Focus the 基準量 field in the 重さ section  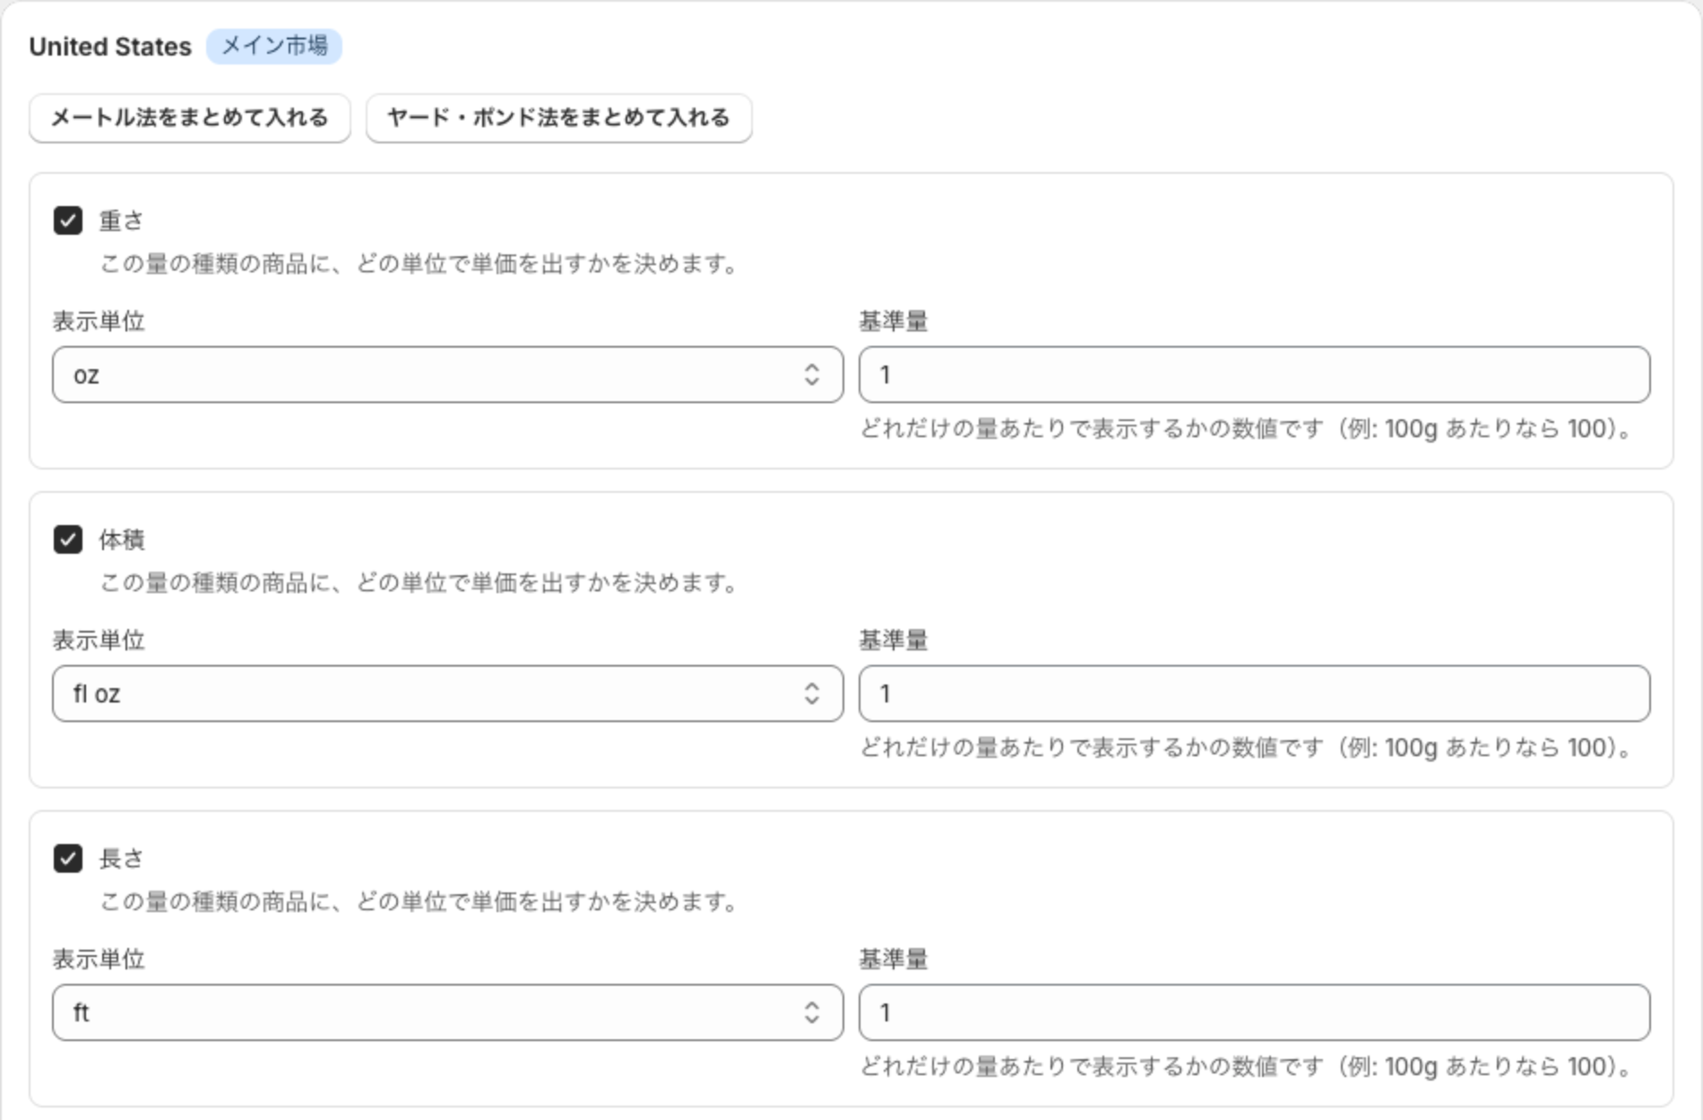point(1254,375)
